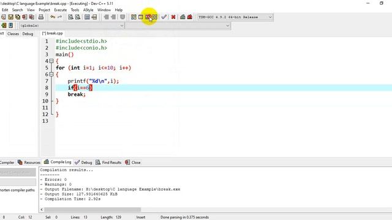
Task: Open the Project menu
Action: [x=44, y=10]
